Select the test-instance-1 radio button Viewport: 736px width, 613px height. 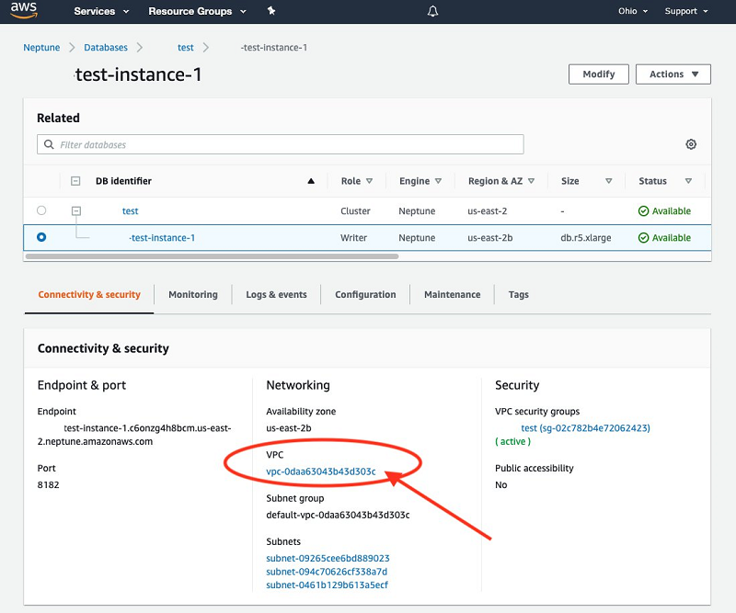point(41,237)
